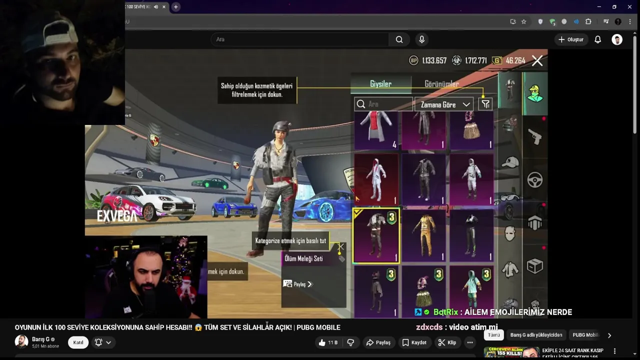Viewport: 640px width, 360px height.
Task: Click the silver balance 1.712.771
Action: [469, 60]
